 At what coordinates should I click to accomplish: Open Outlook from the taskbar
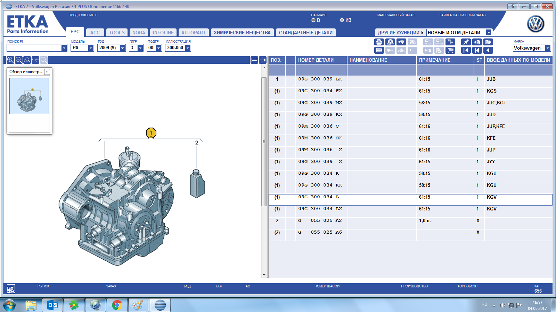52,305
